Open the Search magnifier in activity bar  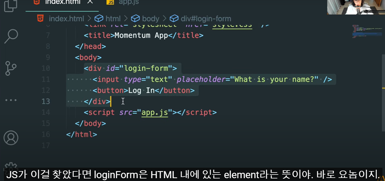pos(11,36)
